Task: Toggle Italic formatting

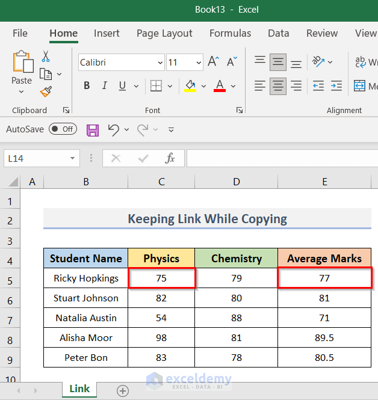Action: coord(105,86)
